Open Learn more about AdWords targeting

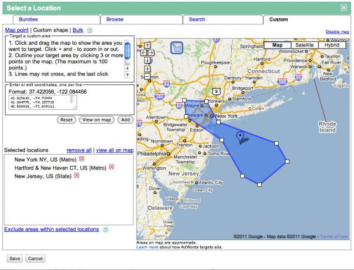coord(147,247)
